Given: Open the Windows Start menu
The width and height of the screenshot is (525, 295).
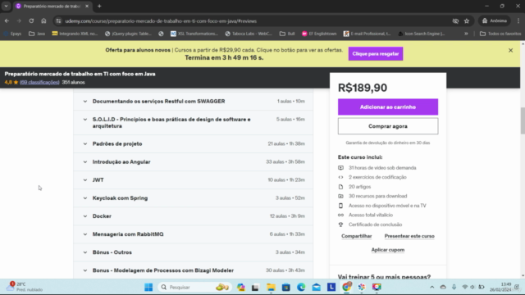Looking at the screenshot, I should [x=148, y=287].
